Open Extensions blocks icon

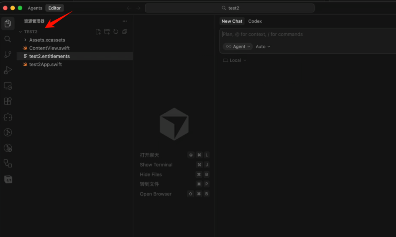click(x=8, y=101)
